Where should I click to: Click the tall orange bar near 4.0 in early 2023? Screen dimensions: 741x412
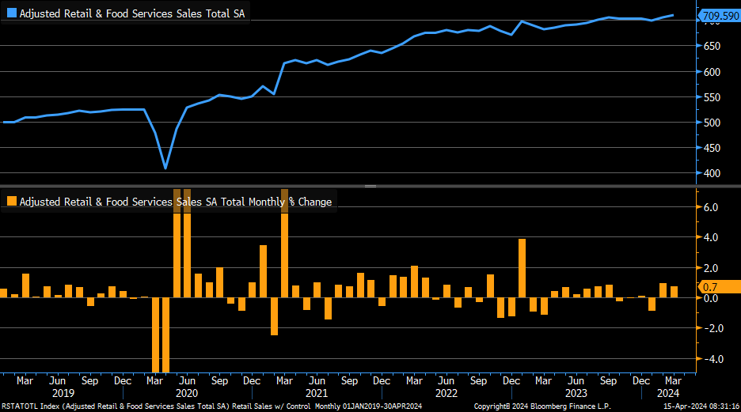[x=522, y=268]
